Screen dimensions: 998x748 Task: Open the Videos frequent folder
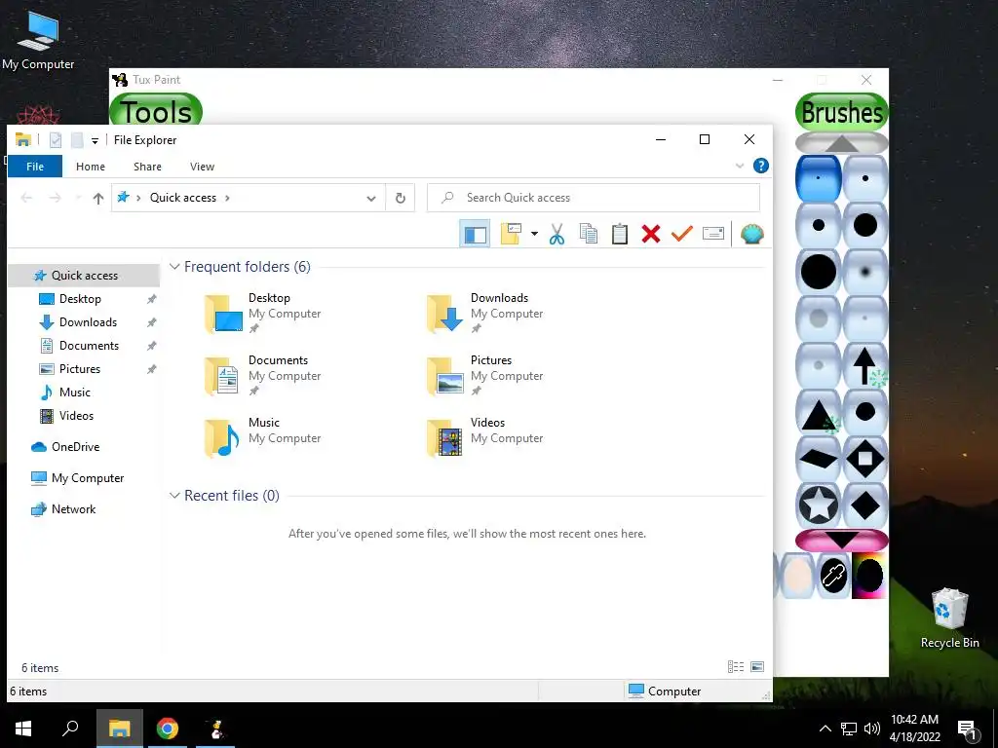484,437
